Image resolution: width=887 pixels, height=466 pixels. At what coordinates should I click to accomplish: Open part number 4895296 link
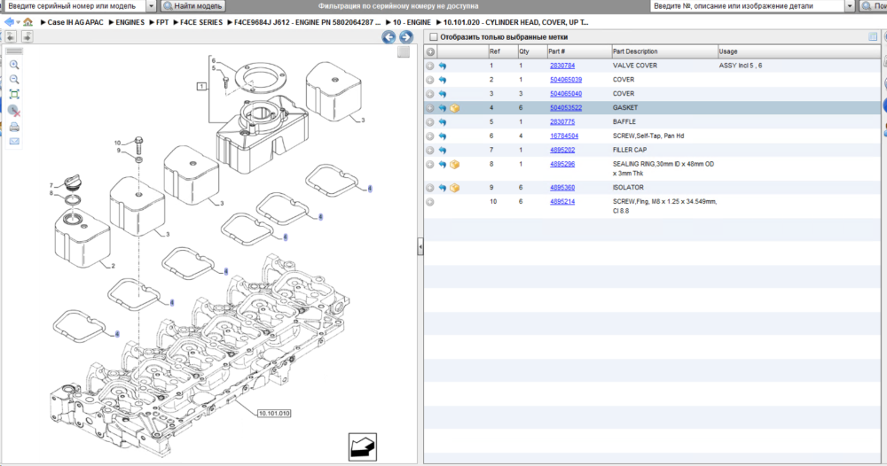(x=562, y=165)
